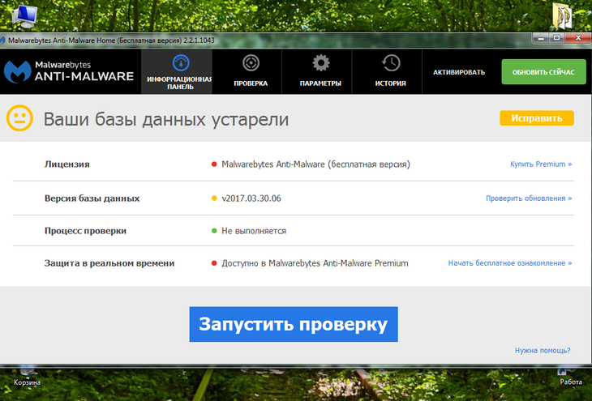Open the Информационная панель dashboard tab

176,71
